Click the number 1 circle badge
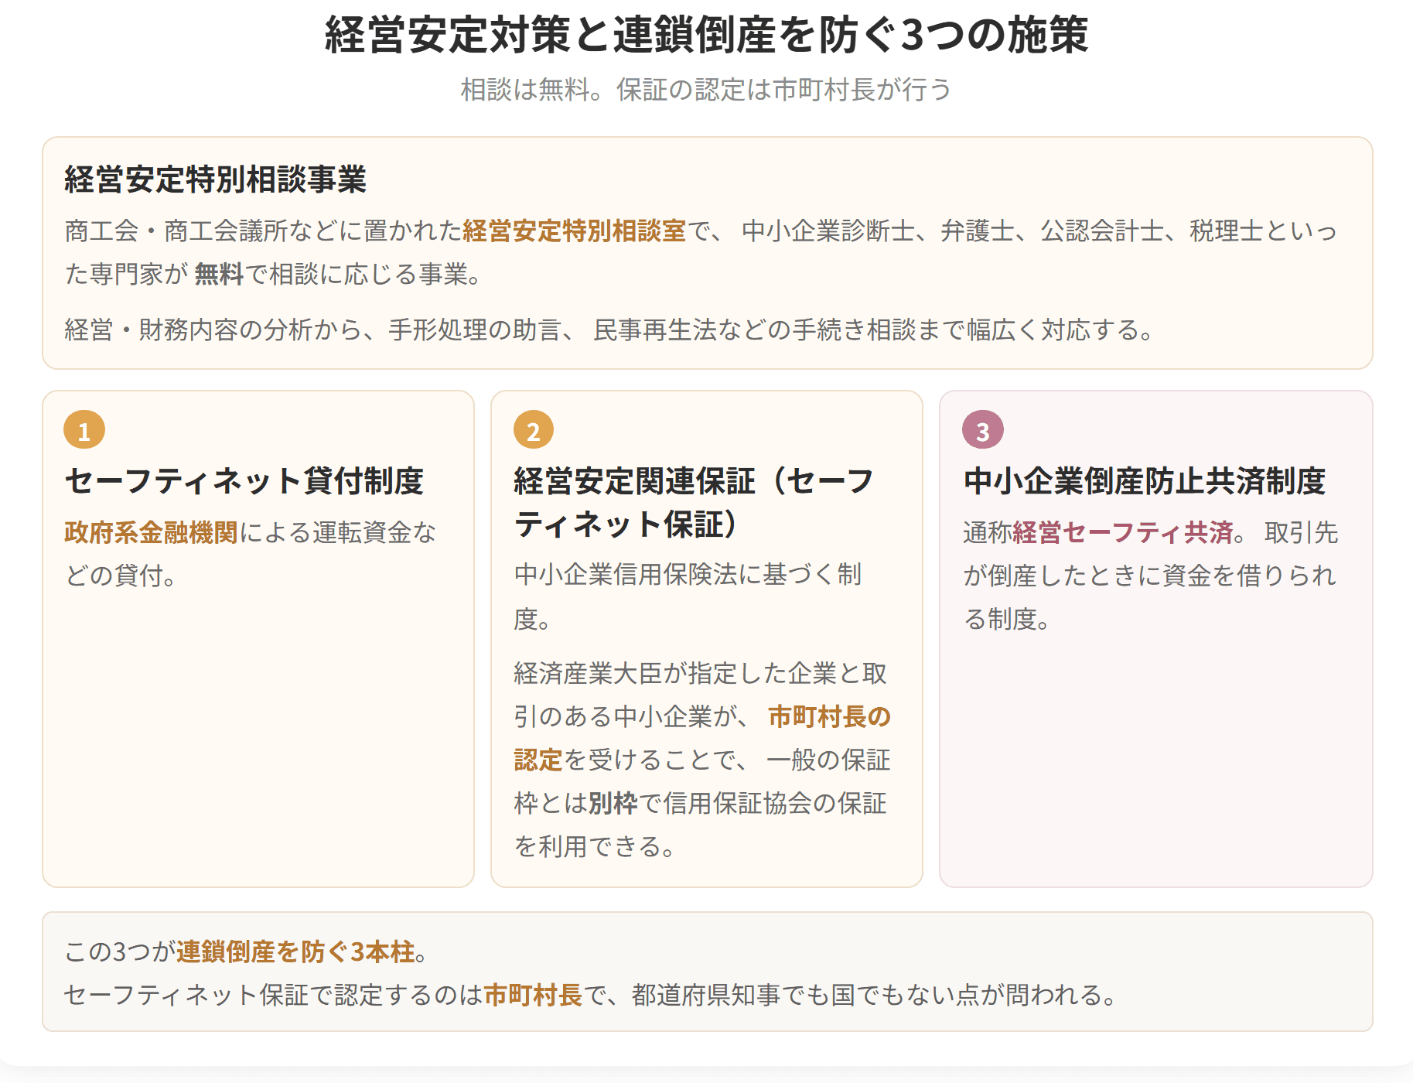This screenshot has width=1413, height=1083. click(84, 430)
